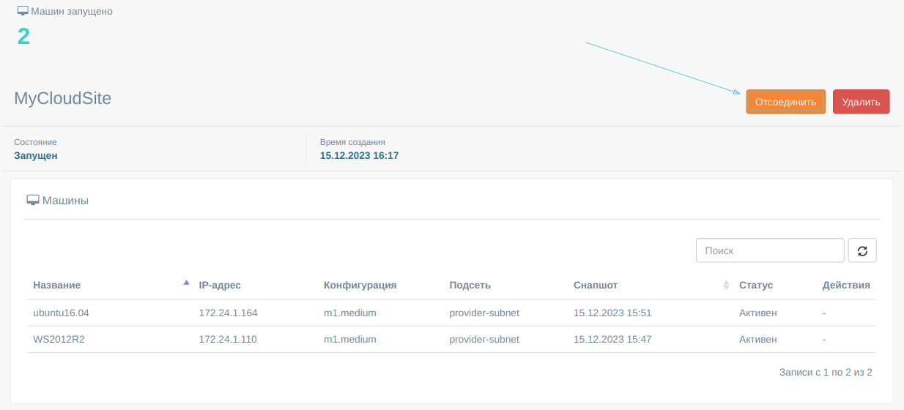Image resolution: width=904 pixels, height=410 pixels.
Task: Click the running machines count 2
Action: [23, 36]
